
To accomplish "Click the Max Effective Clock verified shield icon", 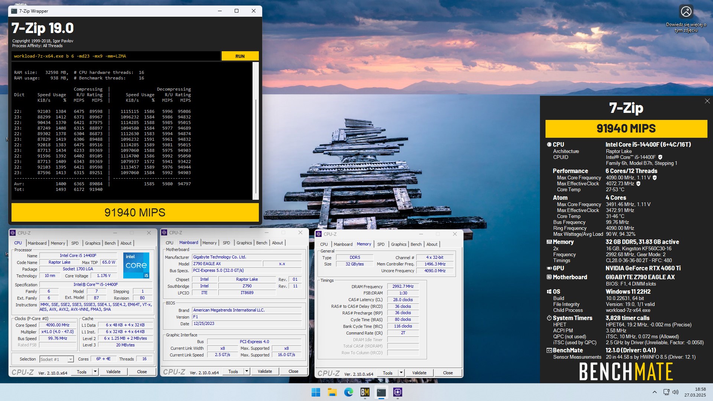I will tap(638, 184).
